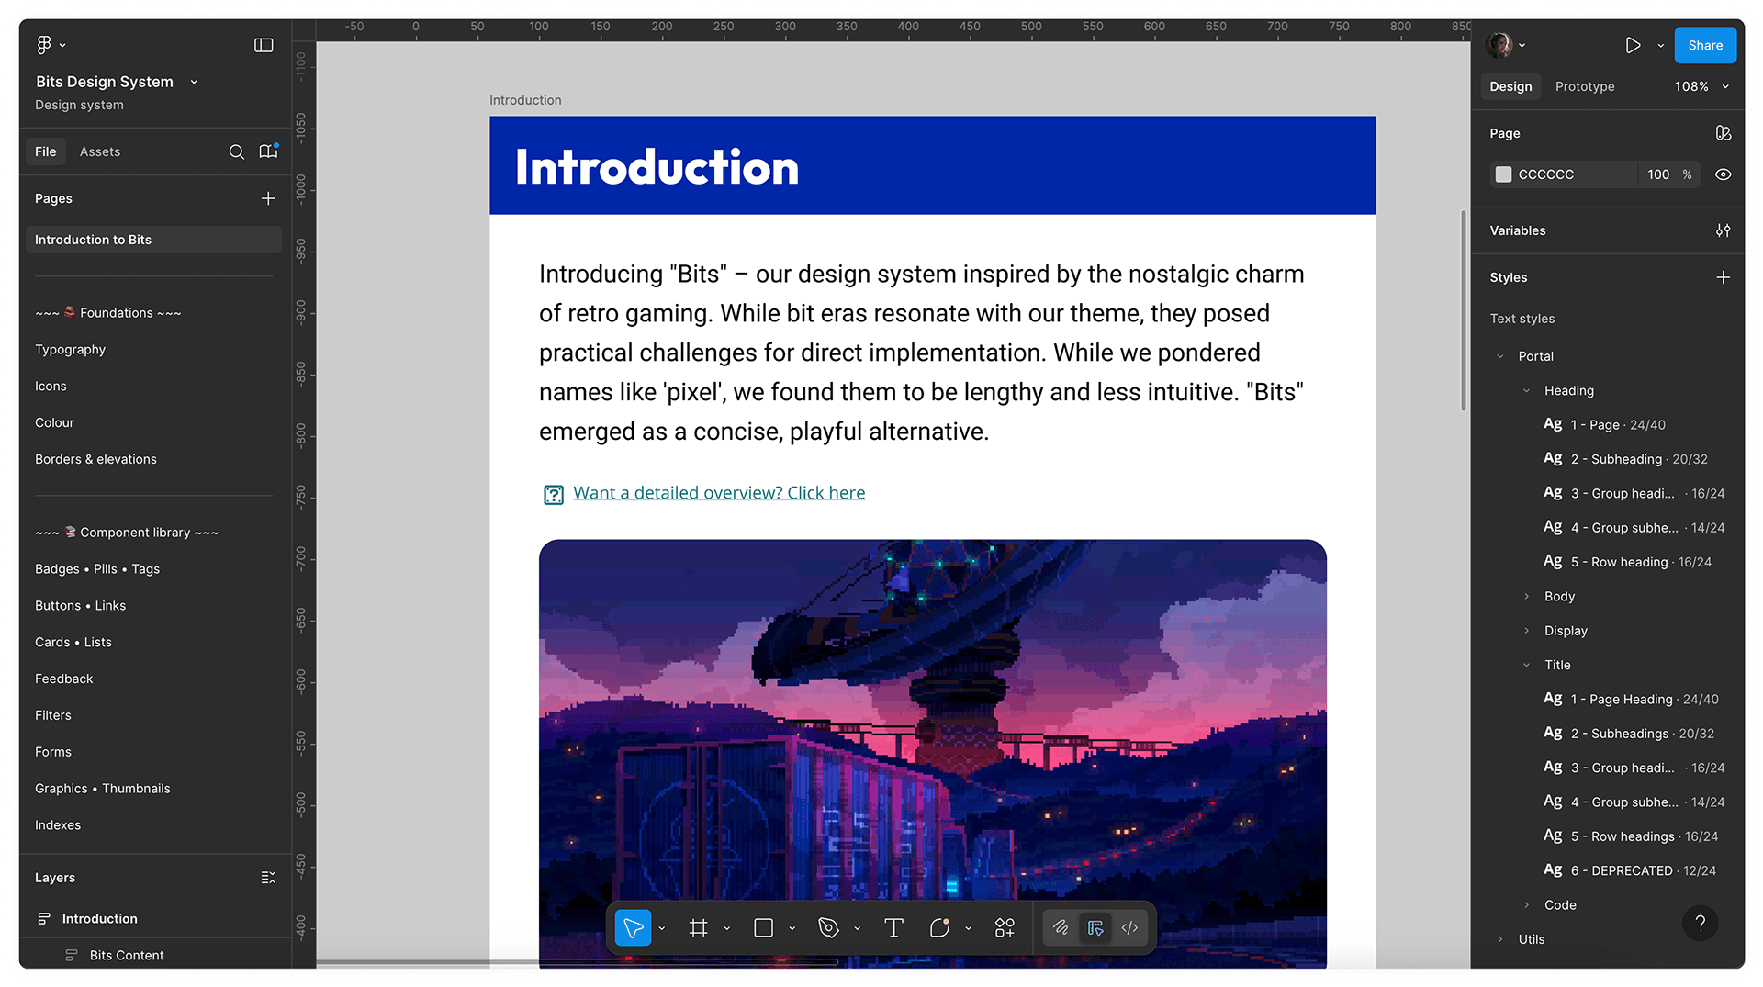Screen dimensions: 1763x987
Task: Open the Figma main menu icon
Action: coord(44,45)
